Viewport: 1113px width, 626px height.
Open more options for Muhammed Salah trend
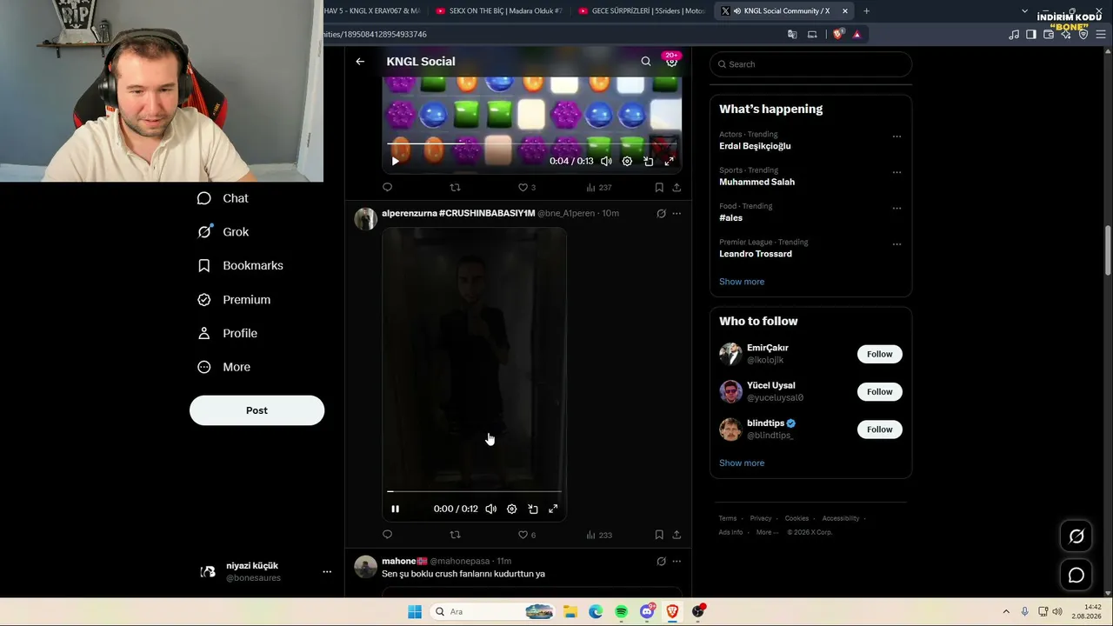click(896, 172)
